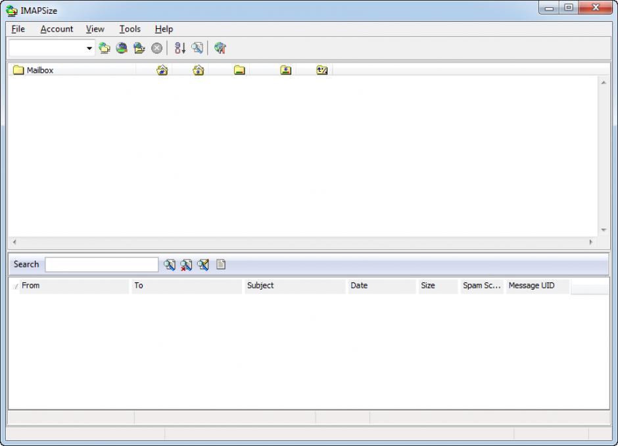Click the asterisk folder column header
This screenshot has width=618, height=446.
click(286, 70)
